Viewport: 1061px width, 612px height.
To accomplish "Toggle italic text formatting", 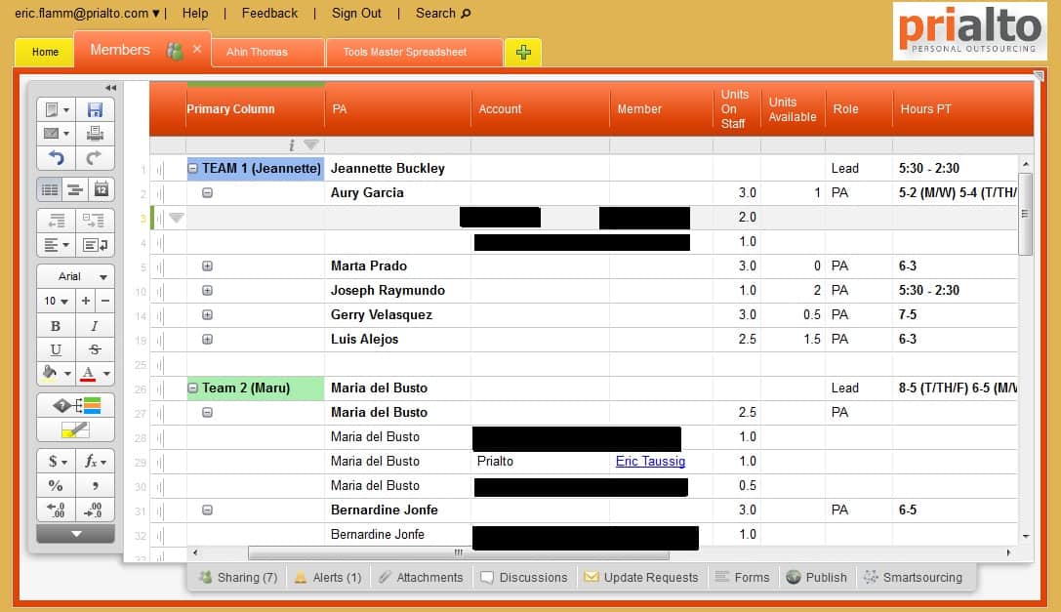I will tap(95, 326).
